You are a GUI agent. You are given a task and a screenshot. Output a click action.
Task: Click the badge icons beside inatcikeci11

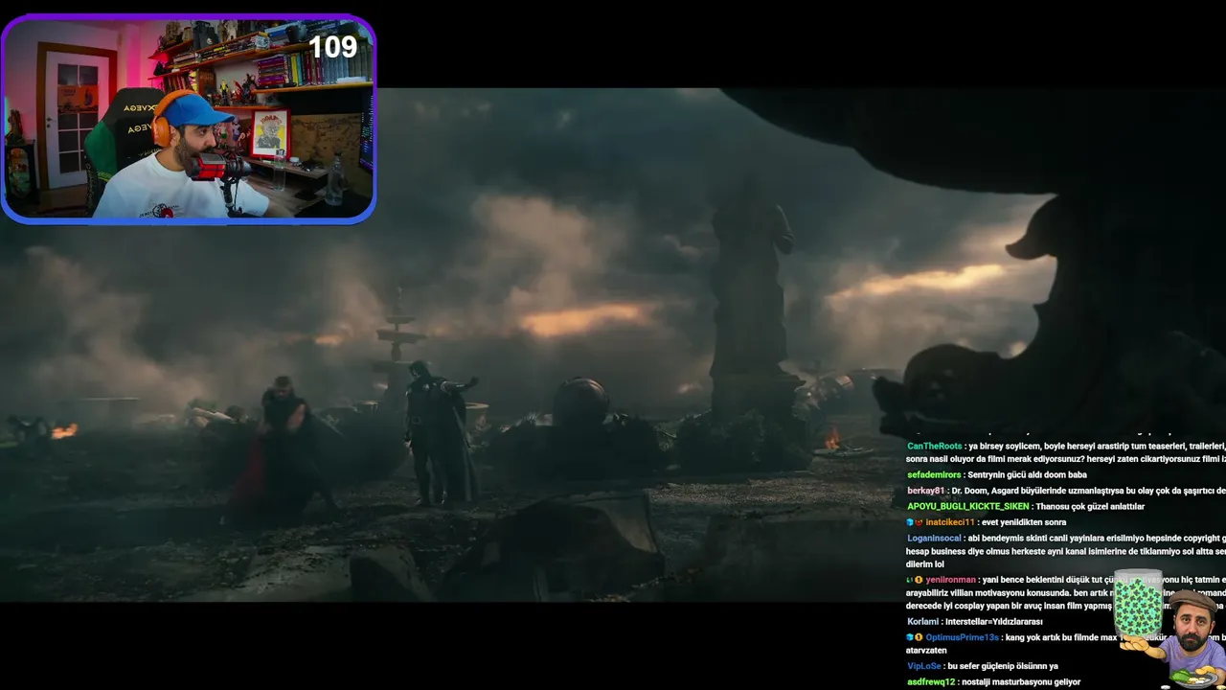[915, 522]
